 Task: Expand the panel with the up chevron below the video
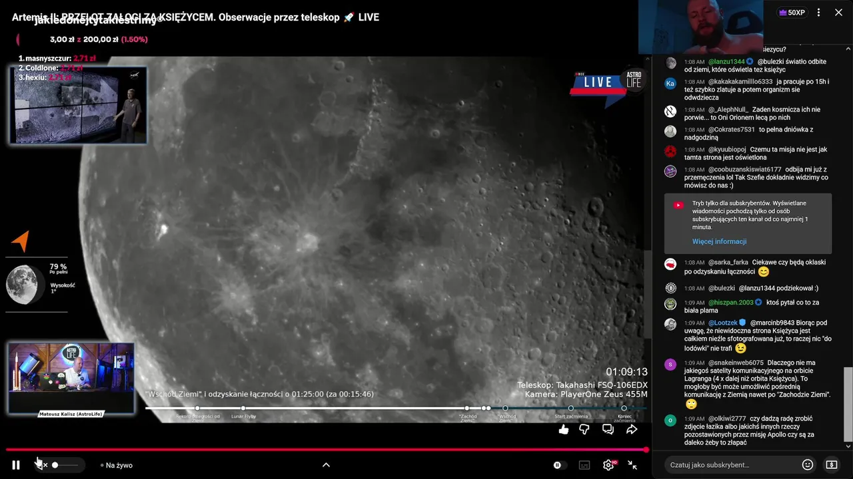[326, 465]
